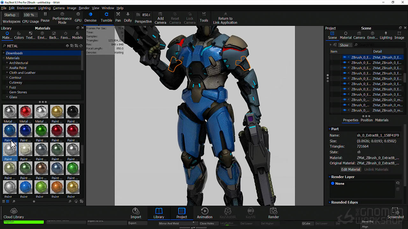Screen dimensions: 408x229
Task: Select the red metal material thumbnail
Action: 25,112
